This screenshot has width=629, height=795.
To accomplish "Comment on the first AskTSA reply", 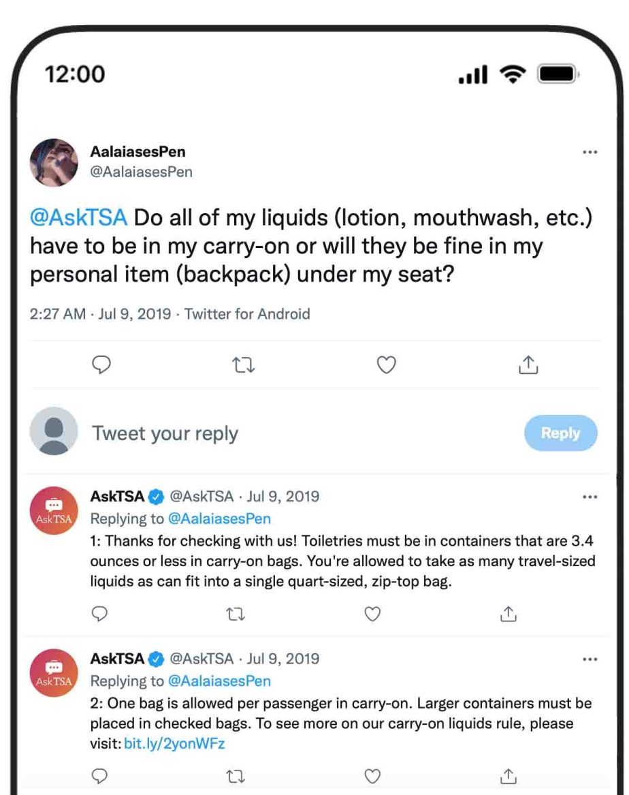I will click(x=100, y=614).
